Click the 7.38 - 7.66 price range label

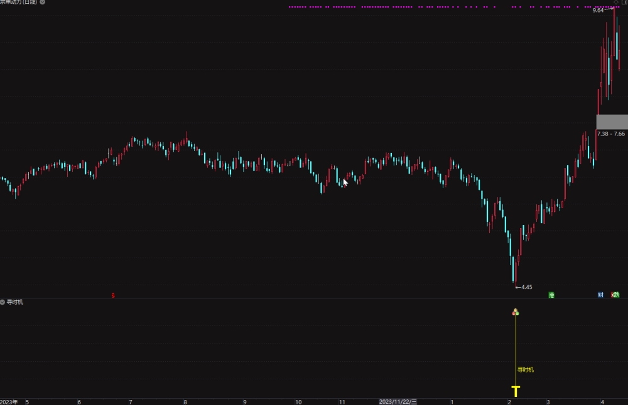(x=611, y=134)
